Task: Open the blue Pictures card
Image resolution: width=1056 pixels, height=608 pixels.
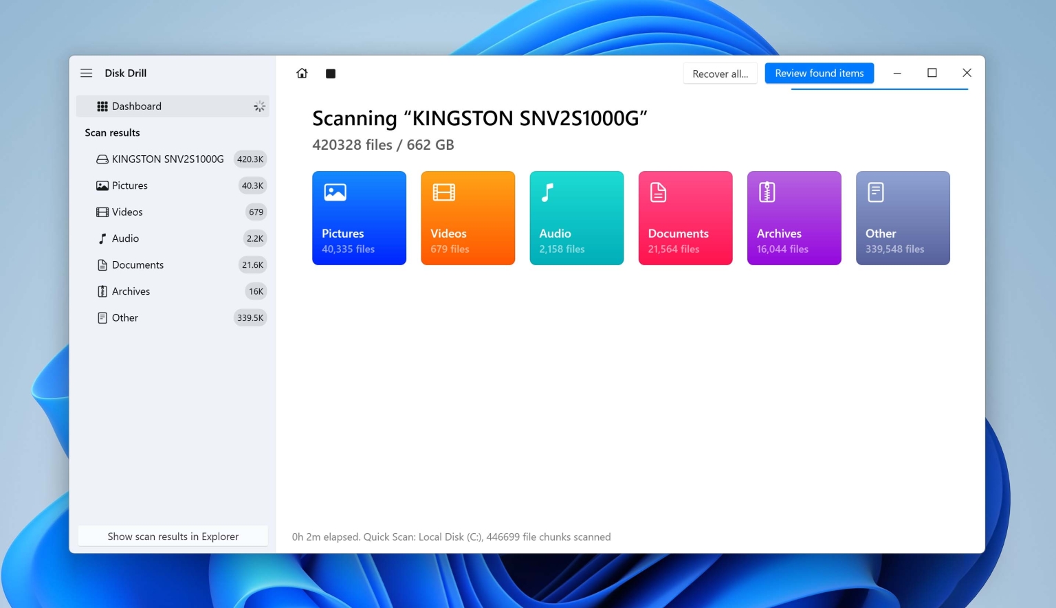Action: pyautogui.click(x=359, y=218)
